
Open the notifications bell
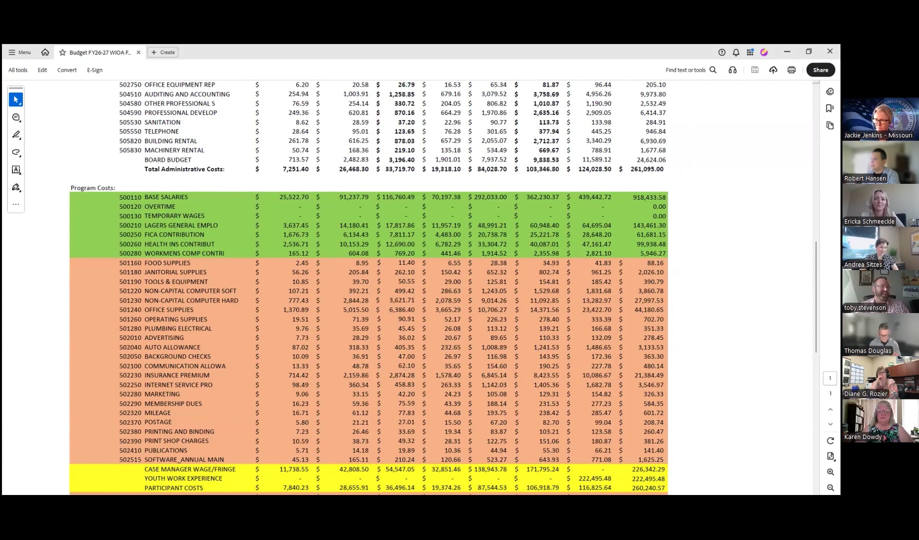click(736, 52)
